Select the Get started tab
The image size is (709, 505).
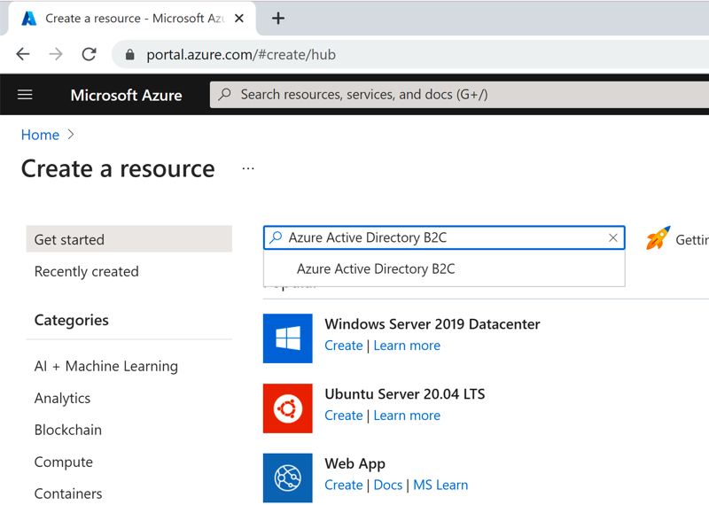(129, 239)
